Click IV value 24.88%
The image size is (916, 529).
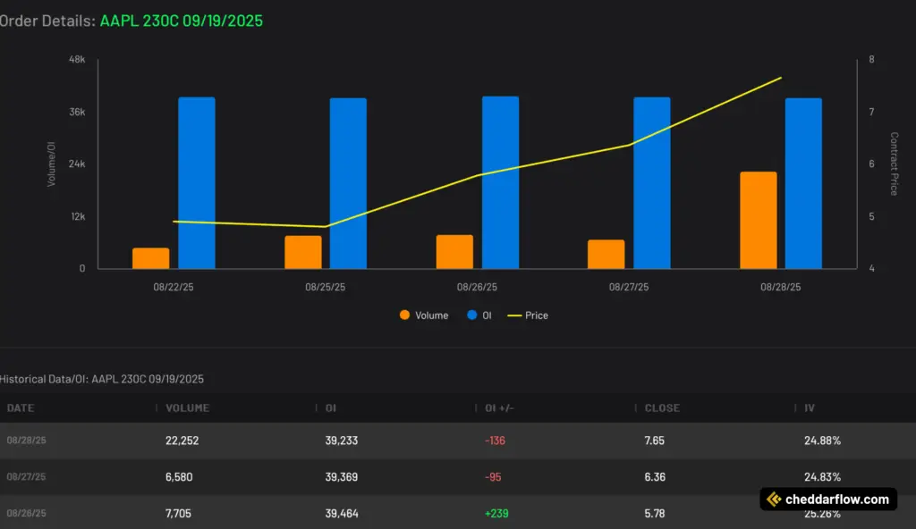coord(822,441)
